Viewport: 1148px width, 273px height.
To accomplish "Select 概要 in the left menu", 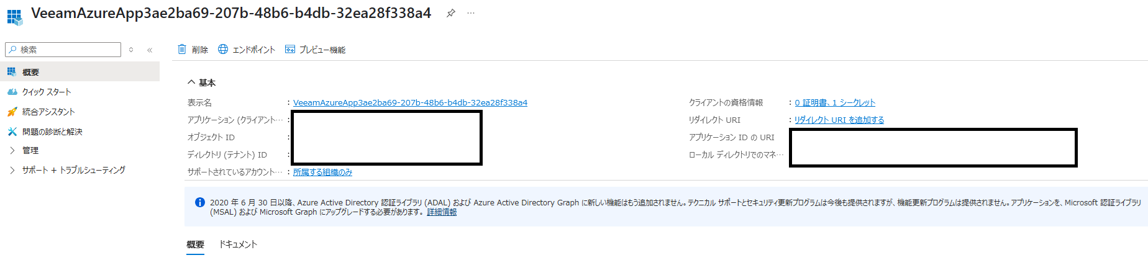I will (80, 72).
